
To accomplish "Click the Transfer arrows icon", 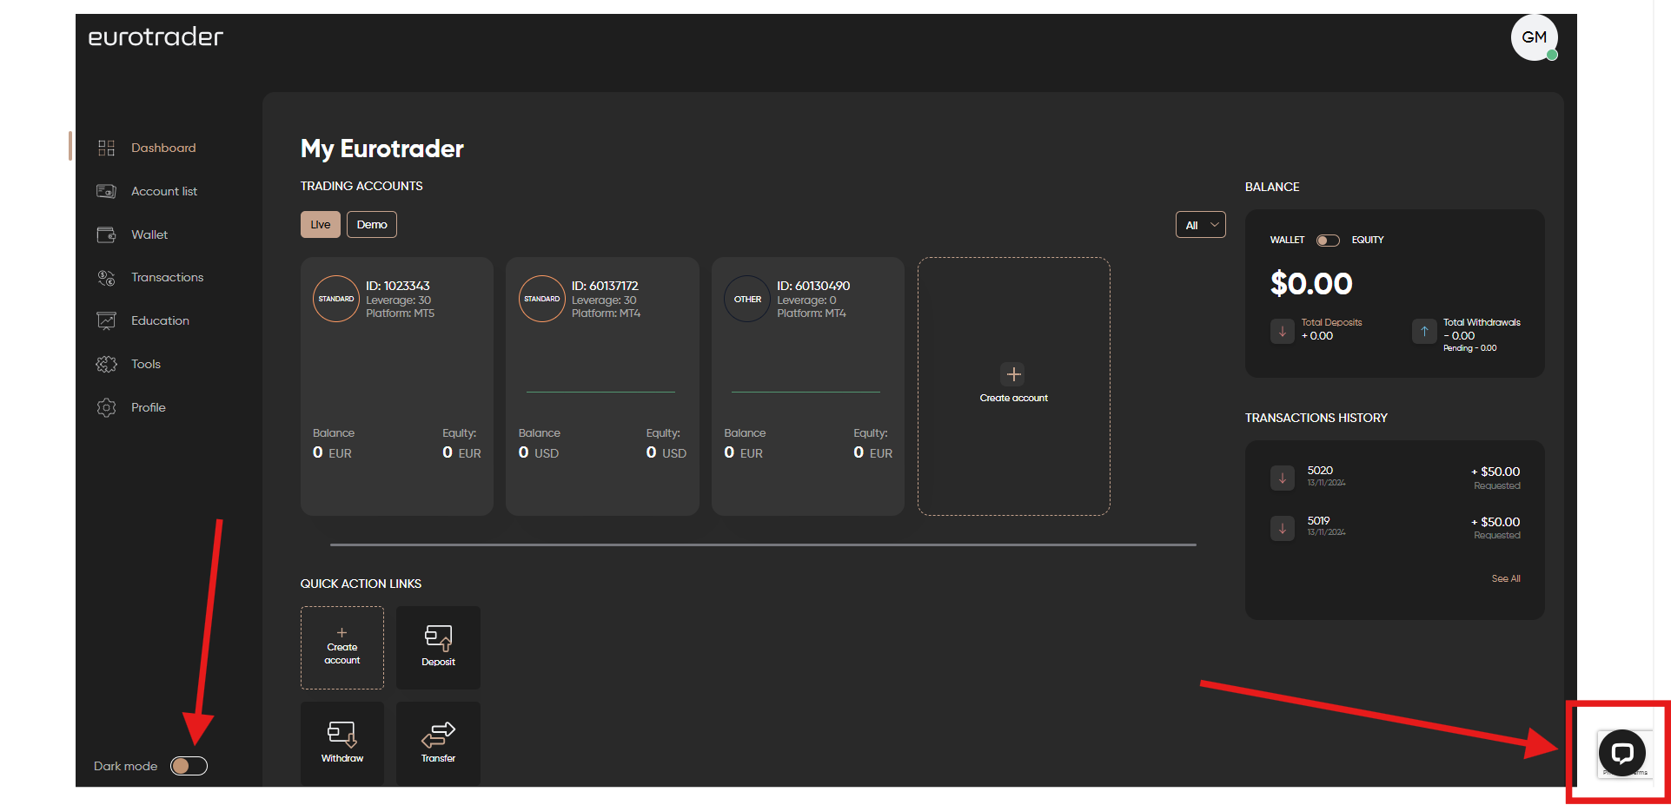I will point(438,735).
